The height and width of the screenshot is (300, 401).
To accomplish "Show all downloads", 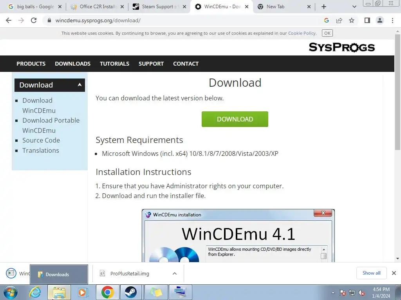I will coord(371,273).
